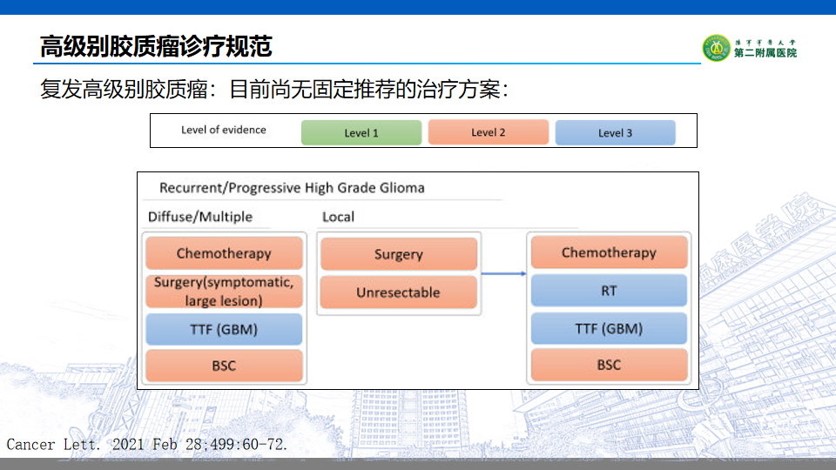Screen dimensions: 836x470
Task: Select the Unresectable box
Action: pos(398,292)
